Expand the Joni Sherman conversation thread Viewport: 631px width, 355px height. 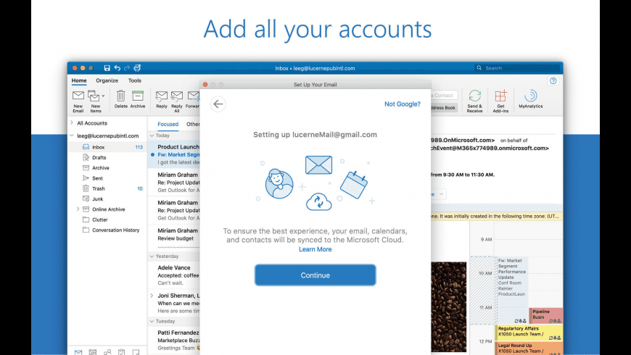pyautogui.click(x=152, y=296)
